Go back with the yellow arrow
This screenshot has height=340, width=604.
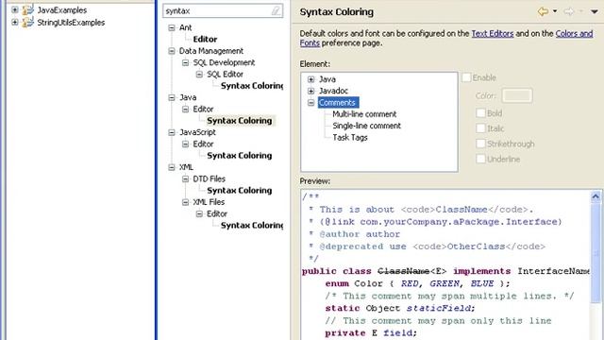coord(544,11)
